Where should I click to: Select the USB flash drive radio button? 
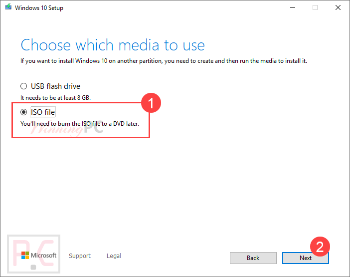(23, 86)
